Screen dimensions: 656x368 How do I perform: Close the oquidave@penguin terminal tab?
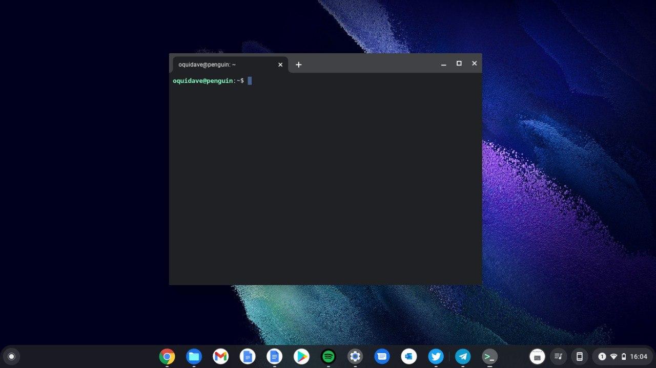coord(280,64)
